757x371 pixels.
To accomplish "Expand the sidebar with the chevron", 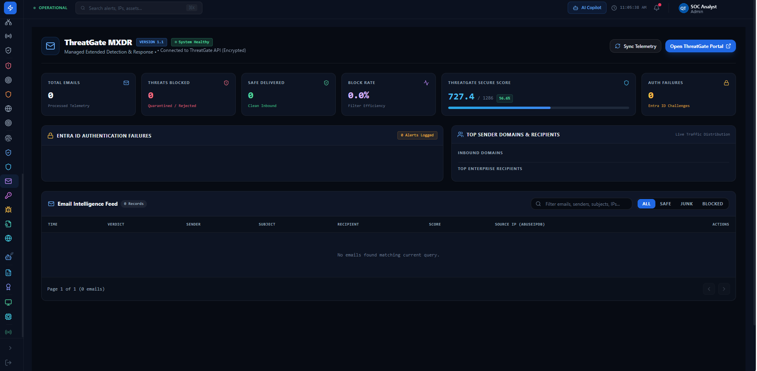I will tap(10, 348).
